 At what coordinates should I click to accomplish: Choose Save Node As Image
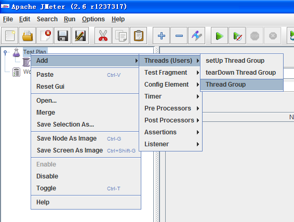(x=86, y=138)
